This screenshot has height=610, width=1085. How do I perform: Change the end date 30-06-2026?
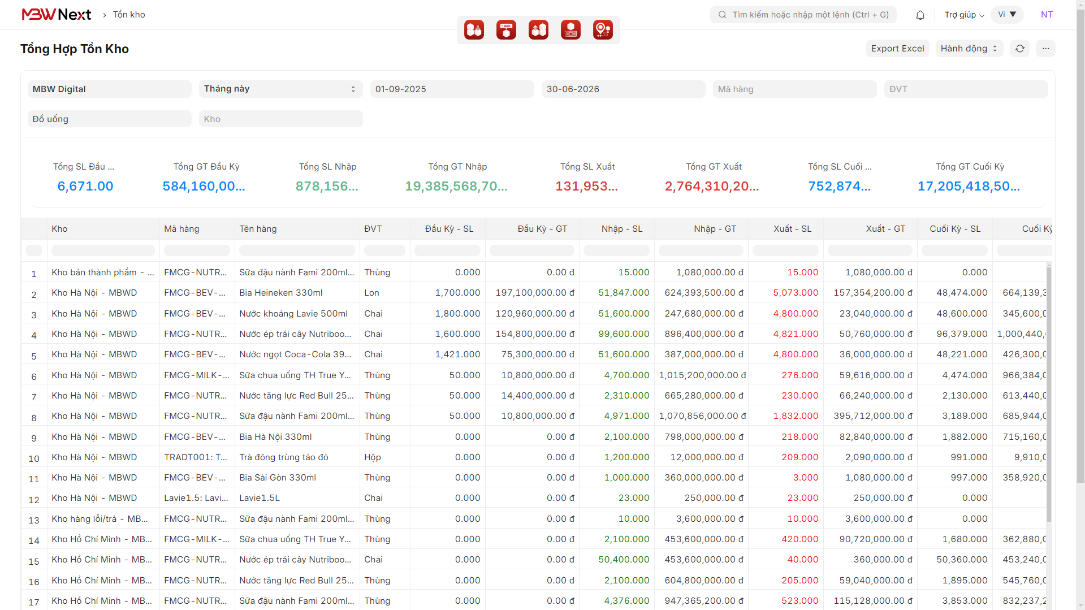[623, 89]
